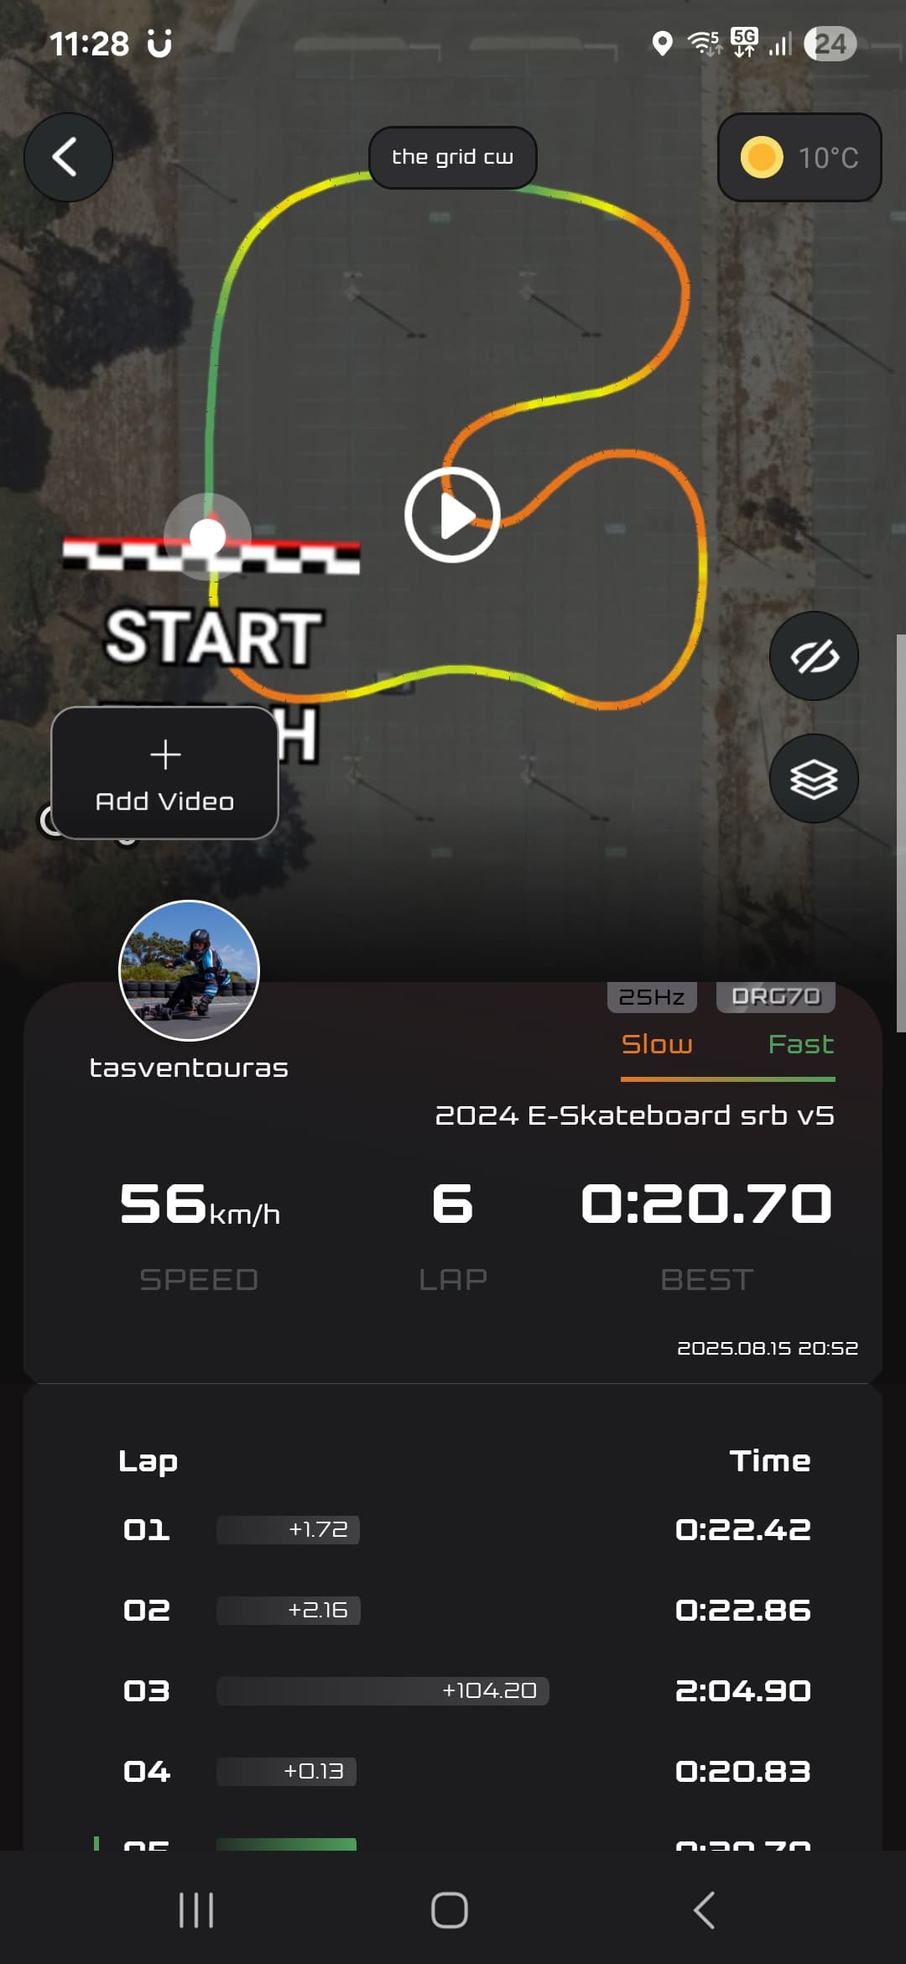The image size is (906, 1964).
Task: Toggle track line visibility eye icon
Action: (x=814, y=656)
